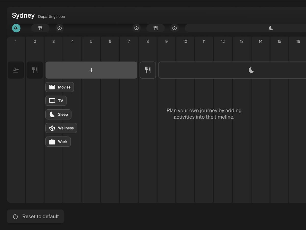Viewport: 306px width, 230px height.
Task: Click hour 12 column header
Action: (223, 41)
